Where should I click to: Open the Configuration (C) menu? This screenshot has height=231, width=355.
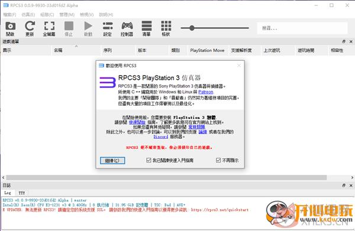tap(47, 15)
